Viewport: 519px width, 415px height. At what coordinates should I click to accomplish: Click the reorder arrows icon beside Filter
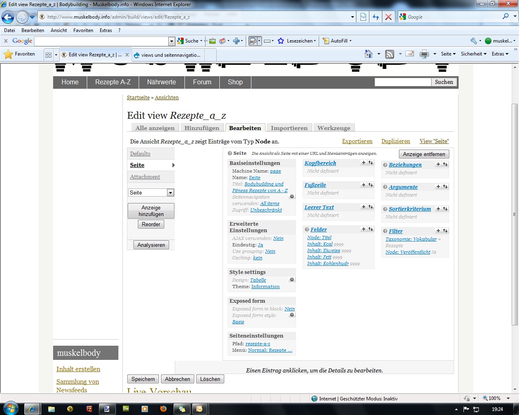[x=445, y=231]
